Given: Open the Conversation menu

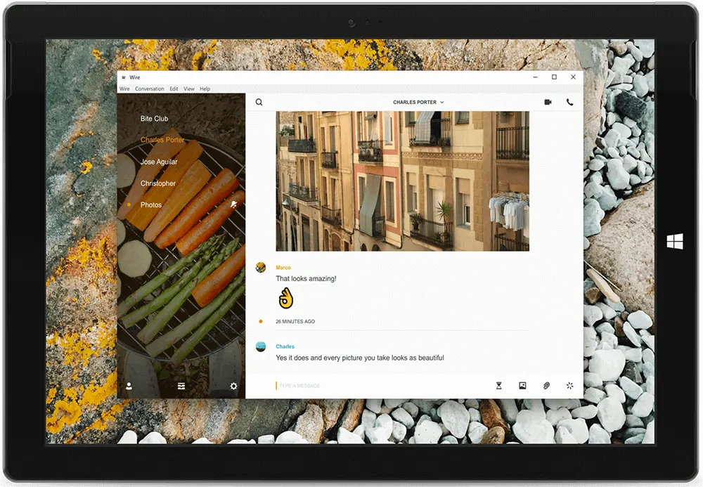Looking at the screenshot, I should pyautogui.click(x=149, y=89).
